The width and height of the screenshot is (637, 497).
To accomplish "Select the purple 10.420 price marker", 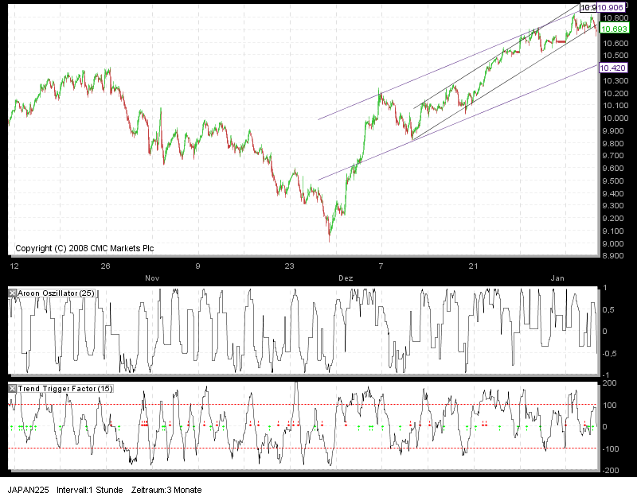I will point(614,68).
